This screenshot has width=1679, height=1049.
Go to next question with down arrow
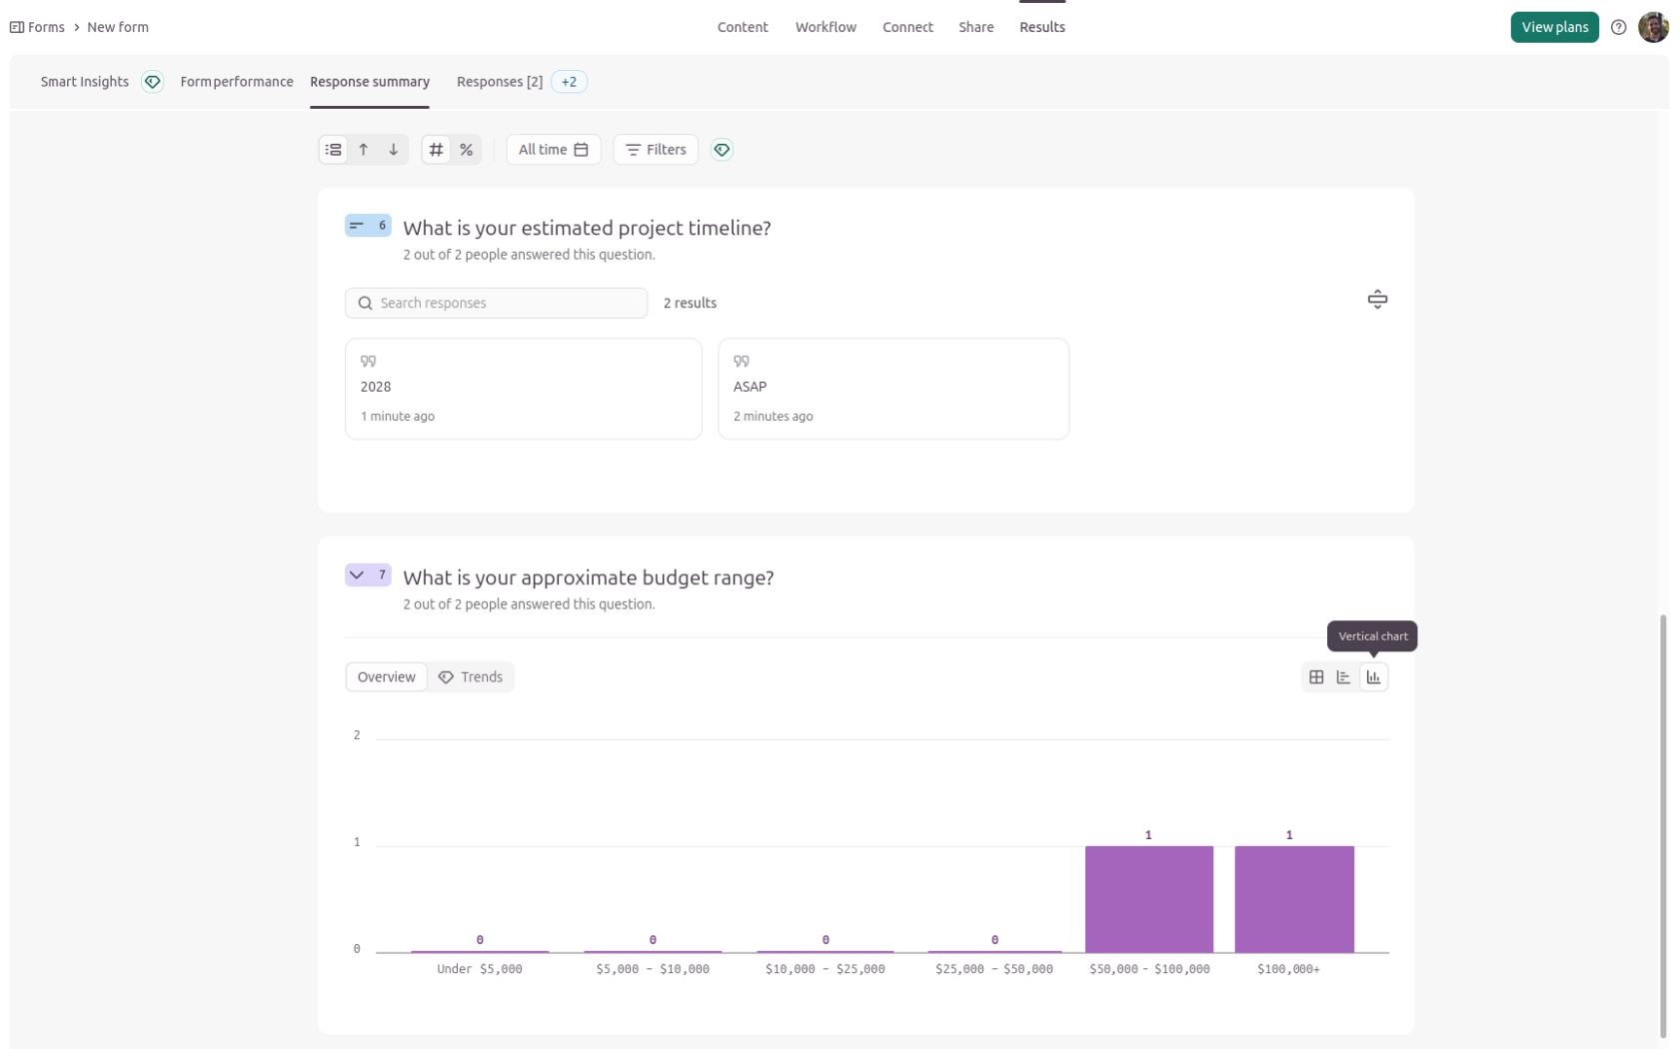394,150
